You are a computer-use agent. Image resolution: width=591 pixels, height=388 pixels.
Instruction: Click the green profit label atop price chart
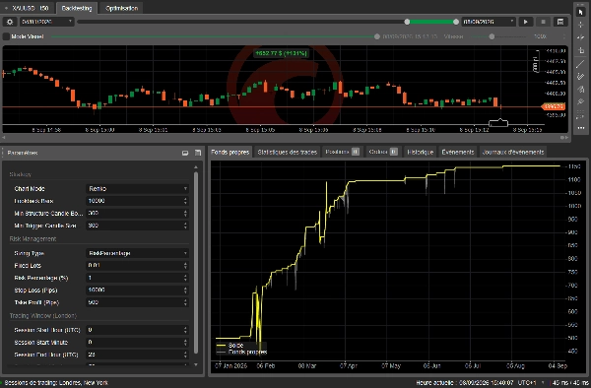[x=281, y=53]
